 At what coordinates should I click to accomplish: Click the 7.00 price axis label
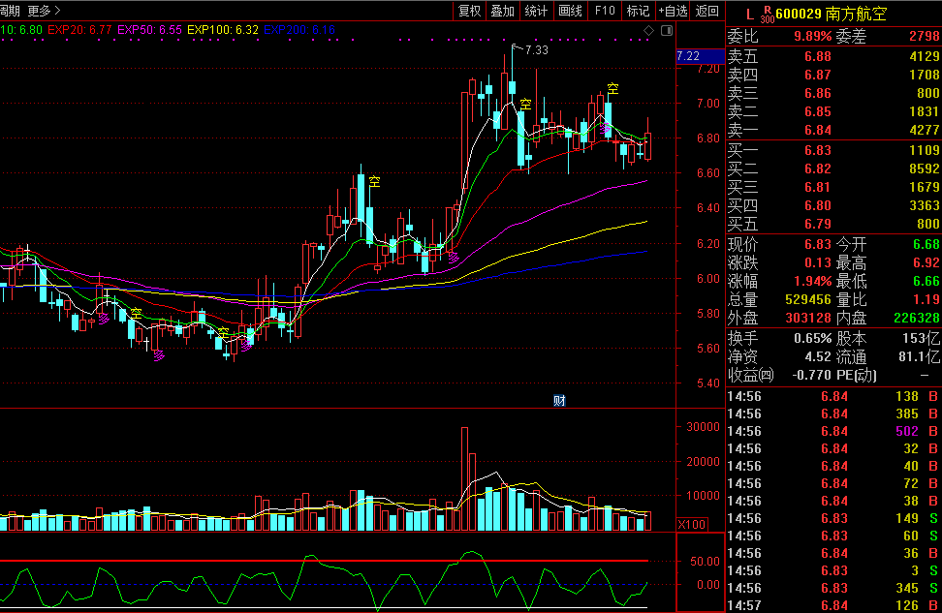[708, 104]
